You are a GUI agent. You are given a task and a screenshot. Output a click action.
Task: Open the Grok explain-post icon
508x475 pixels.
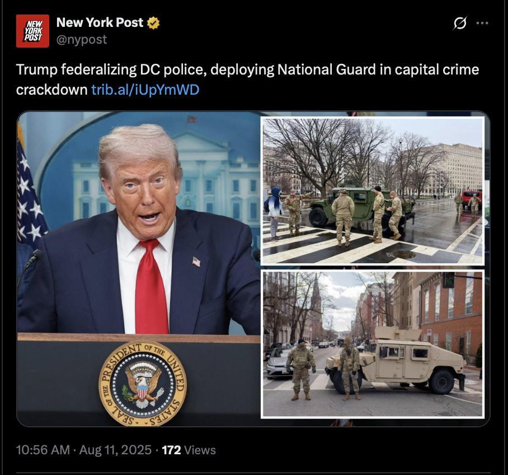coord(460,23)
